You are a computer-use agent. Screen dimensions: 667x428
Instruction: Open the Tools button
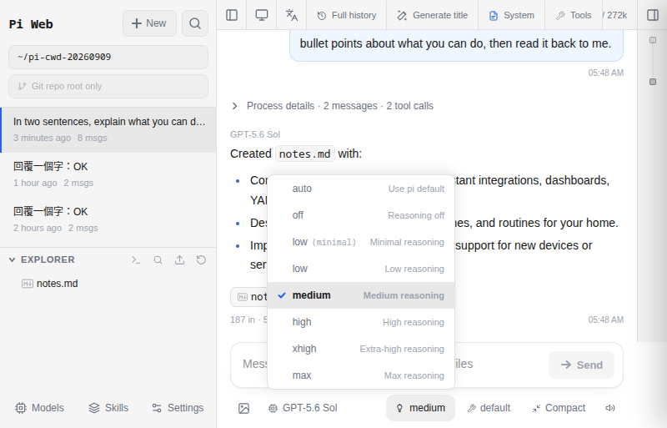(574, 15)
